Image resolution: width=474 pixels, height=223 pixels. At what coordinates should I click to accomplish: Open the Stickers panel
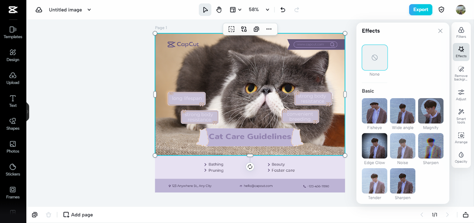pos(13,170)
